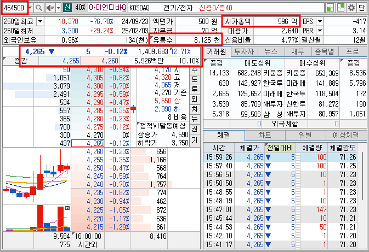
Task: Open the stock code history dropdown arrow
Action: point(30,8)
